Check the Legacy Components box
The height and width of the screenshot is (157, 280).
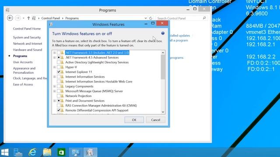[x=59, y=86]
